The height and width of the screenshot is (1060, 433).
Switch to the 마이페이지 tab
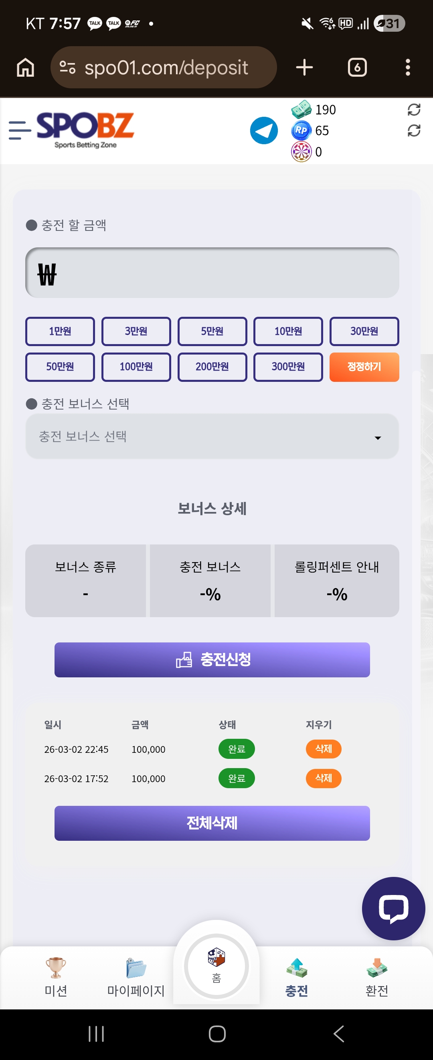point(136,976)
